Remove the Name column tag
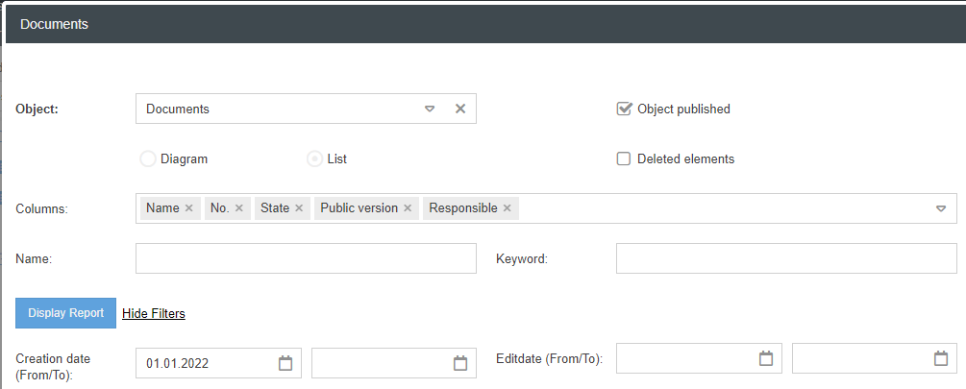This screenshot has width=966, height=389. (x=189, y=208)
